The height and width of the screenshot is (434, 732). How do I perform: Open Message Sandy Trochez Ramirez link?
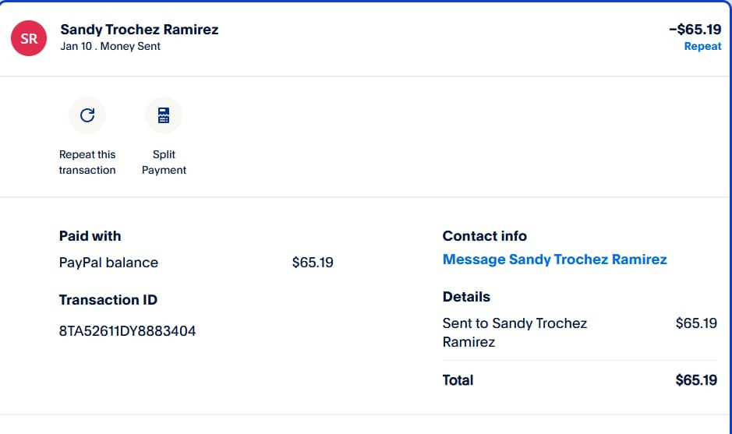pyautogui.click(x=554, y=259)
